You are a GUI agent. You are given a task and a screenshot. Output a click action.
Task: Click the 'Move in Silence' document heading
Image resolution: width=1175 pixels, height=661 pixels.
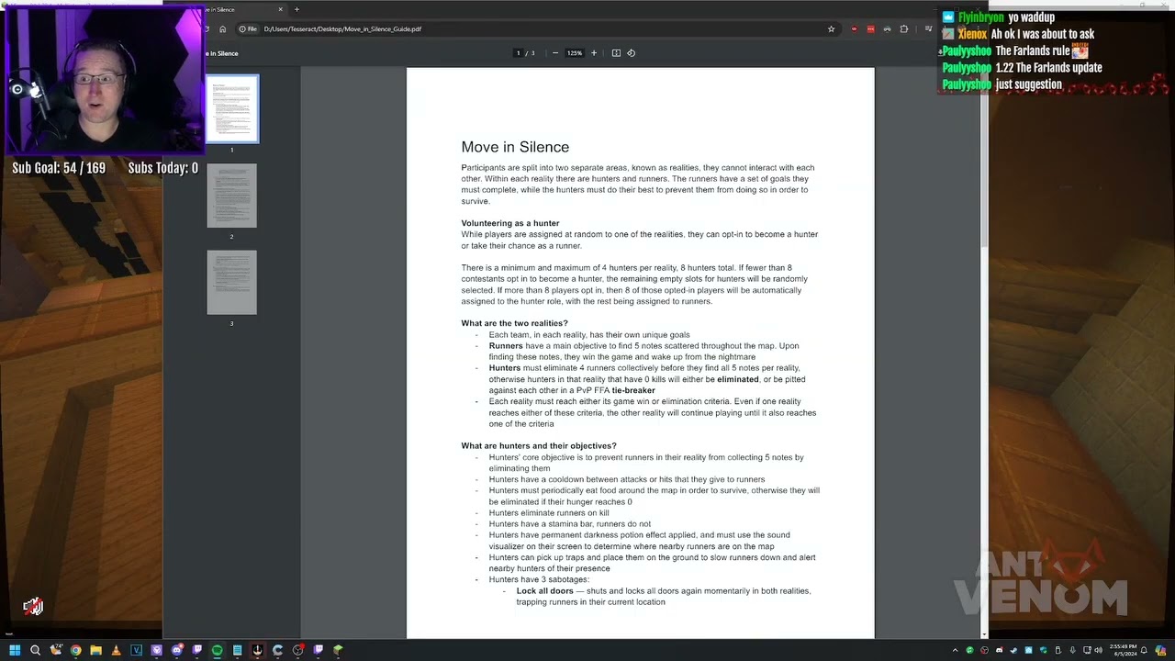click(515, 147)
